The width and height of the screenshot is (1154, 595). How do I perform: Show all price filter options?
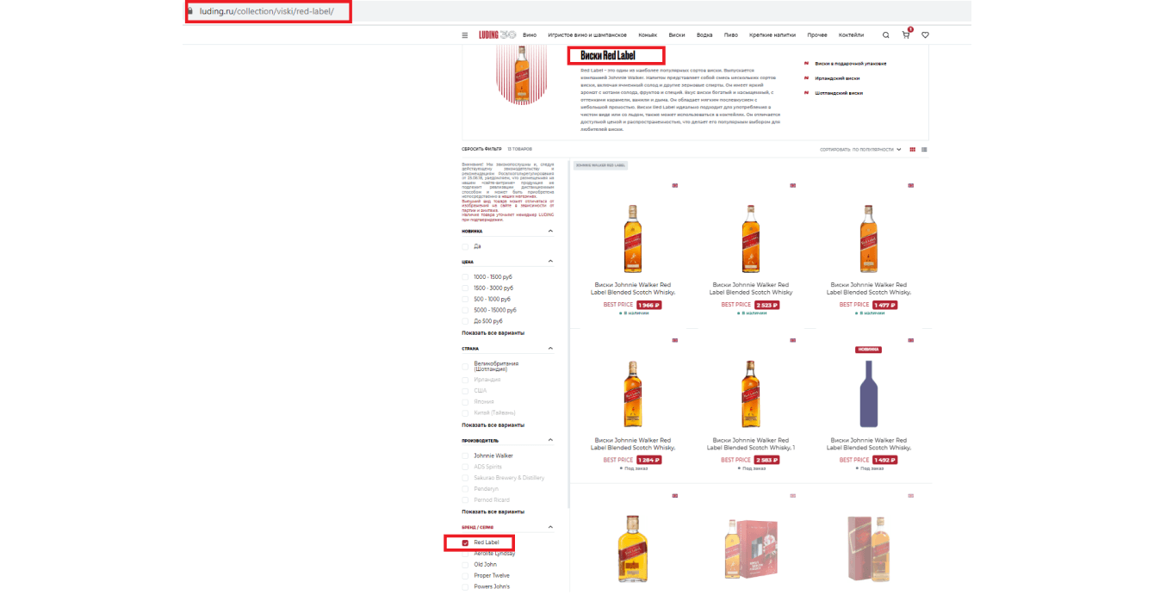point(493,332)
